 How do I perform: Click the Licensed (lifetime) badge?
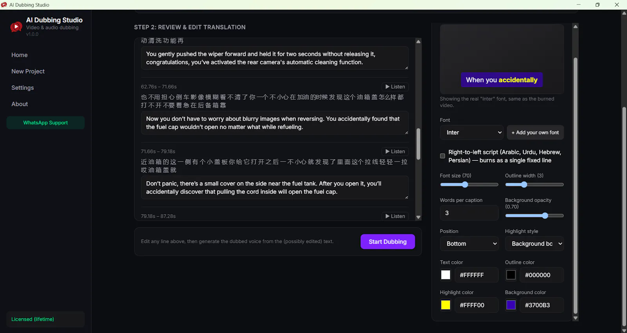45,319
